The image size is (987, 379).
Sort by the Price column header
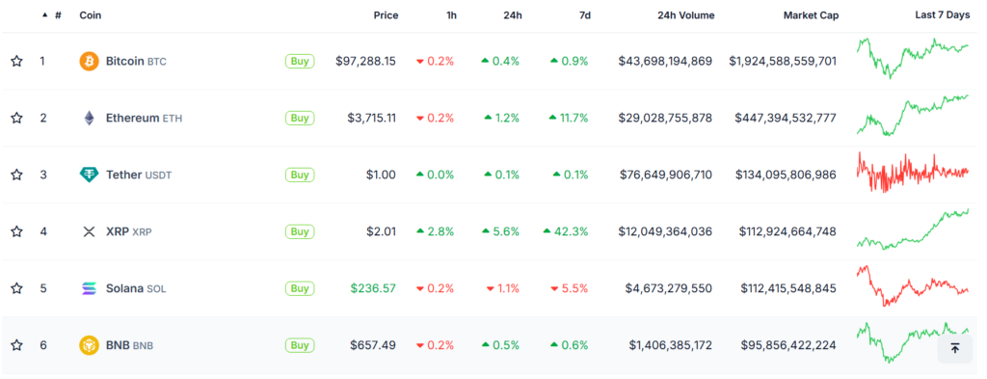(x=386, y=15)
